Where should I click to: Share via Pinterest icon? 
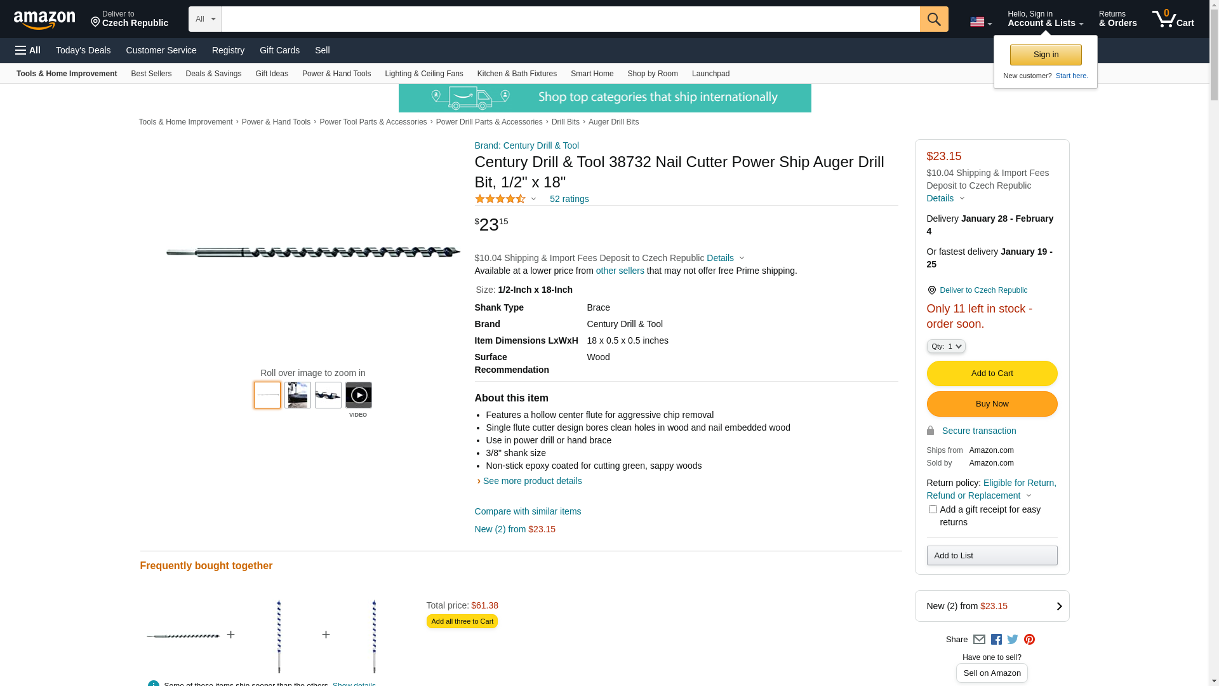(x=1029, y=640)
